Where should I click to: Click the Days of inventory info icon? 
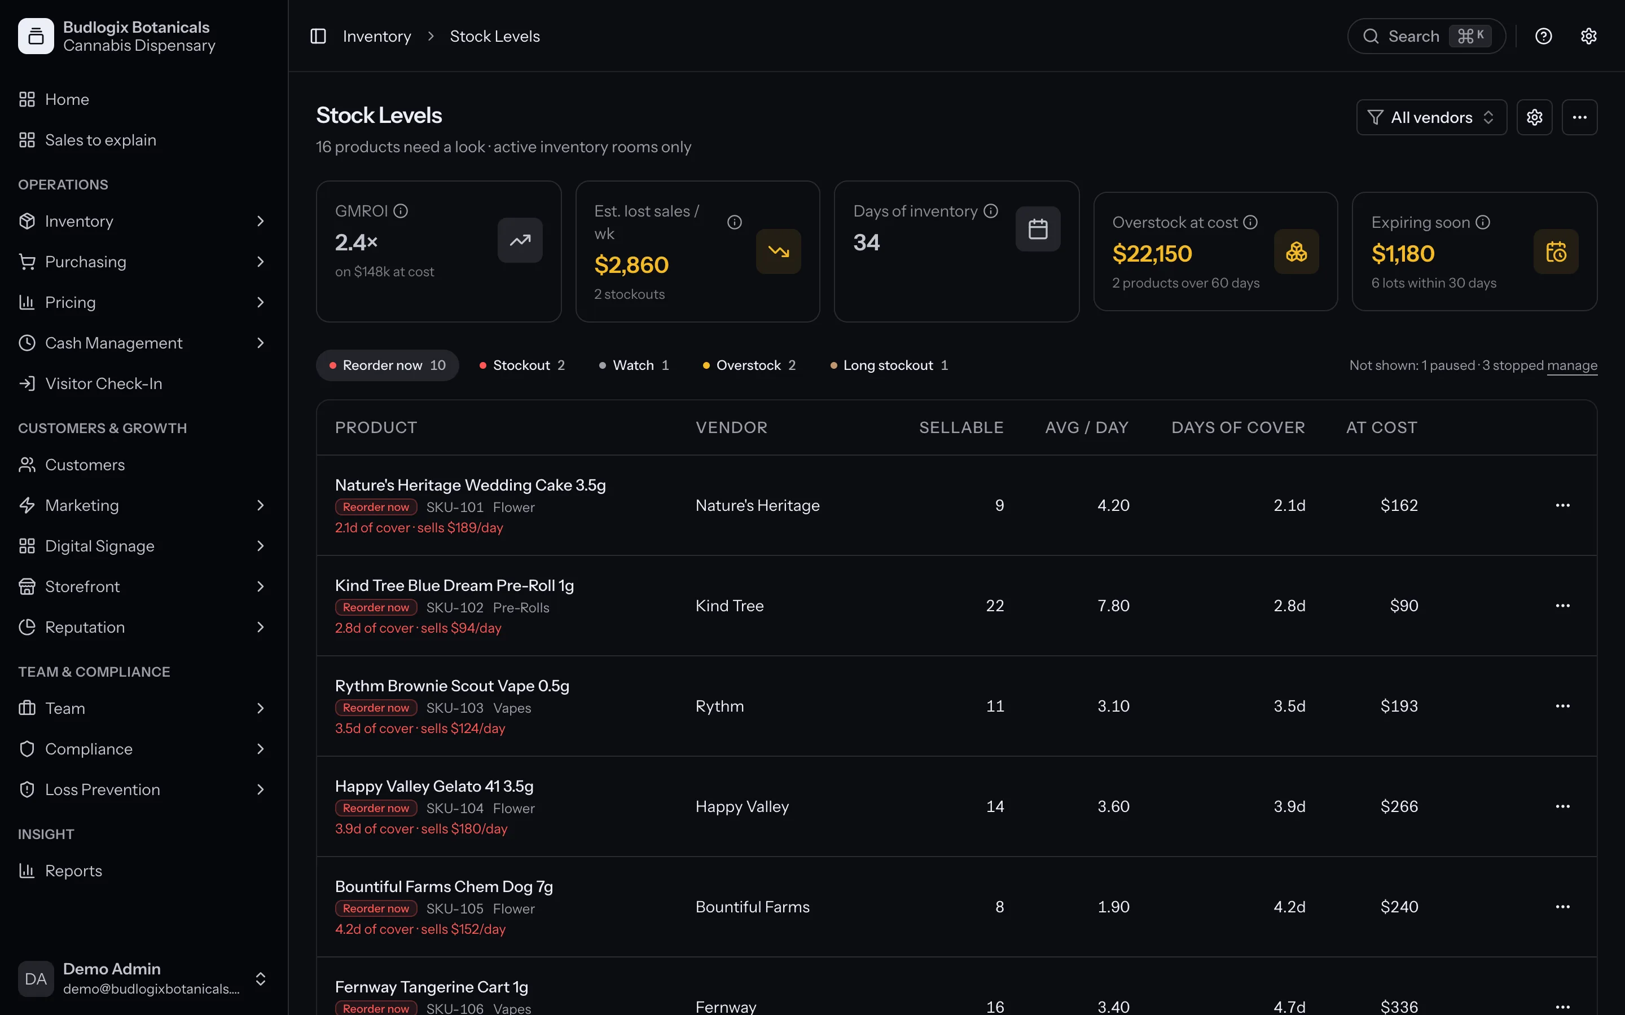coord(991,211)
